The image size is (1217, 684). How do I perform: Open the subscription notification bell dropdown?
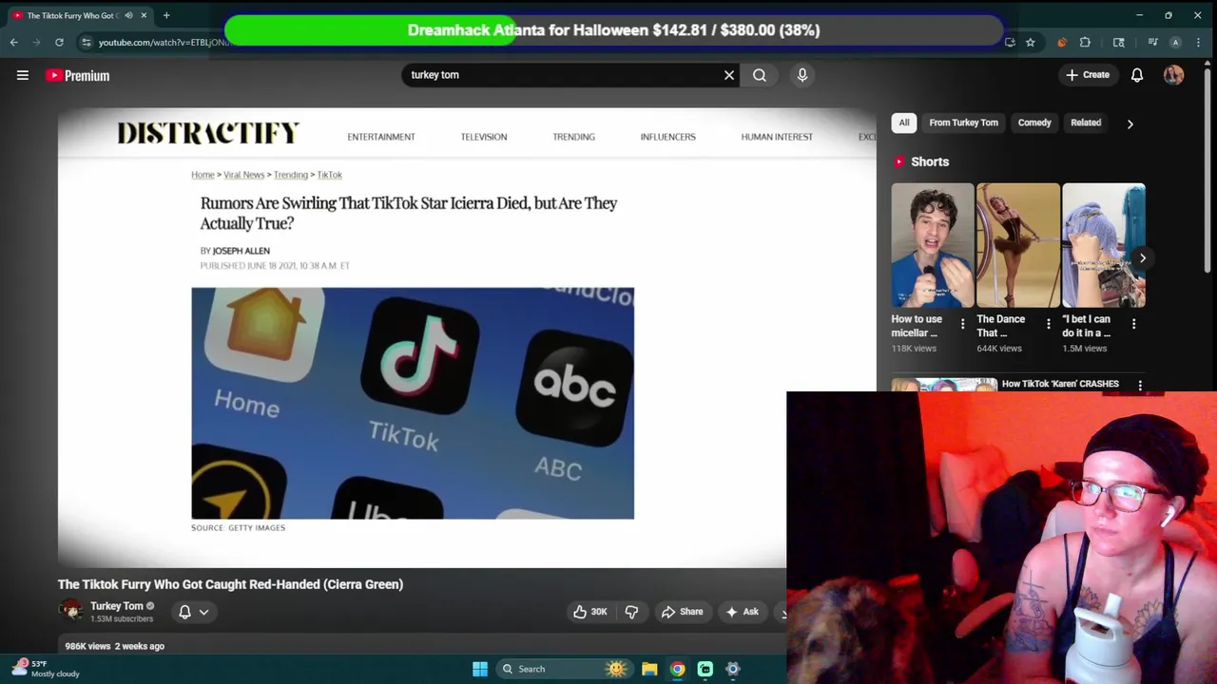coord(194,612)
